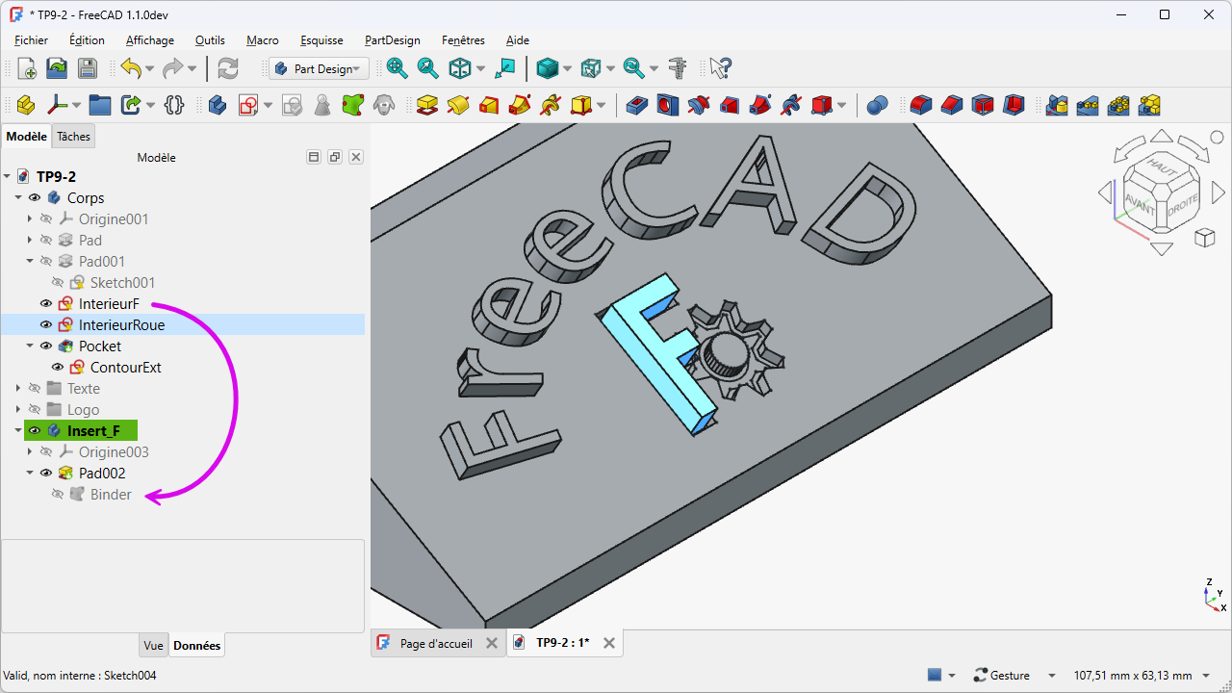This screenshot has height=693, width=1232.
Task: Click the Chamfer tool icon
Action: pos(952,105)
